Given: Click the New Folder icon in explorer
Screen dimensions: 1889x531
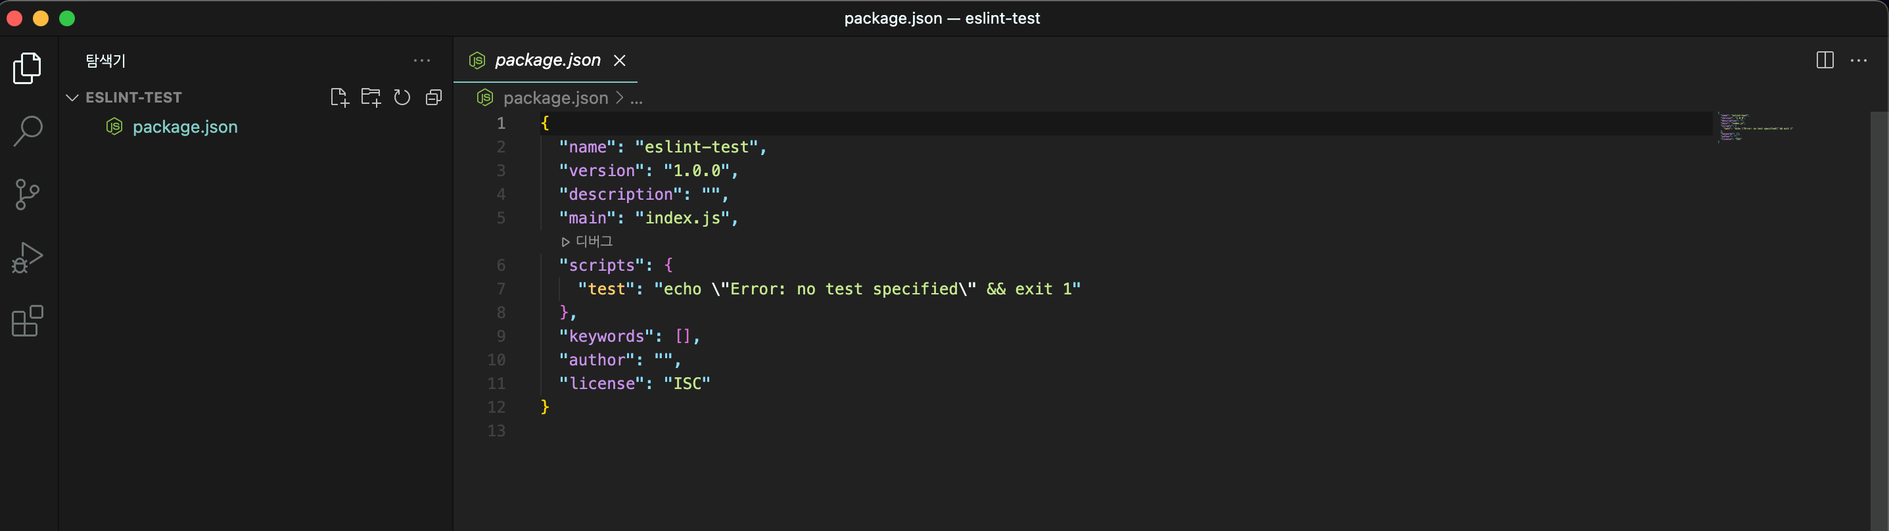Looking at the screenshot, I should [370, 97].
